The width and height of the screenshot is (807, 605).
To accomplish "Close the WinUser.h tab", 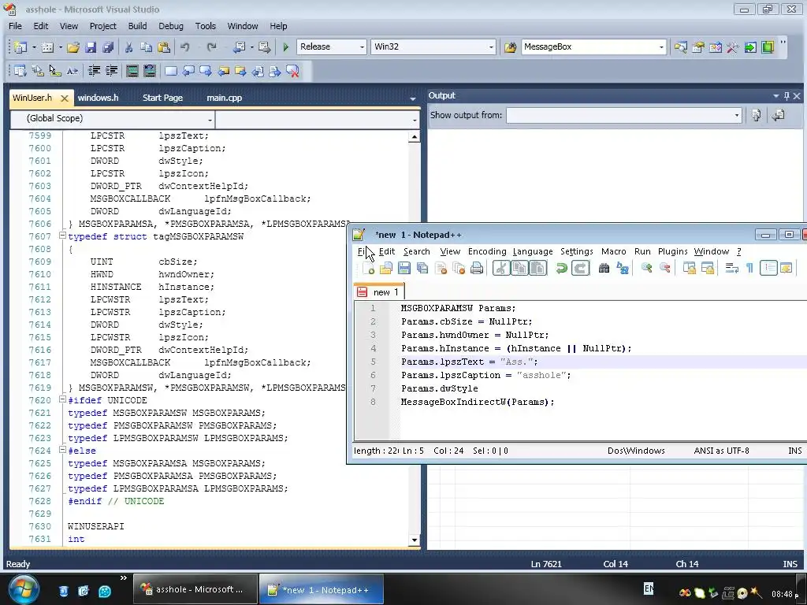I will (65, 98).
